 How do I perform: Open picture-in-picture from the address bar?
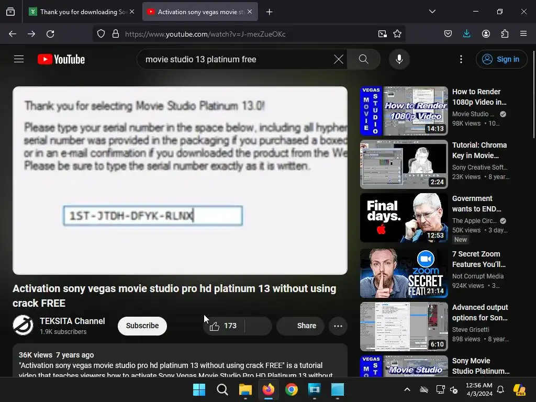pos(383,34)
